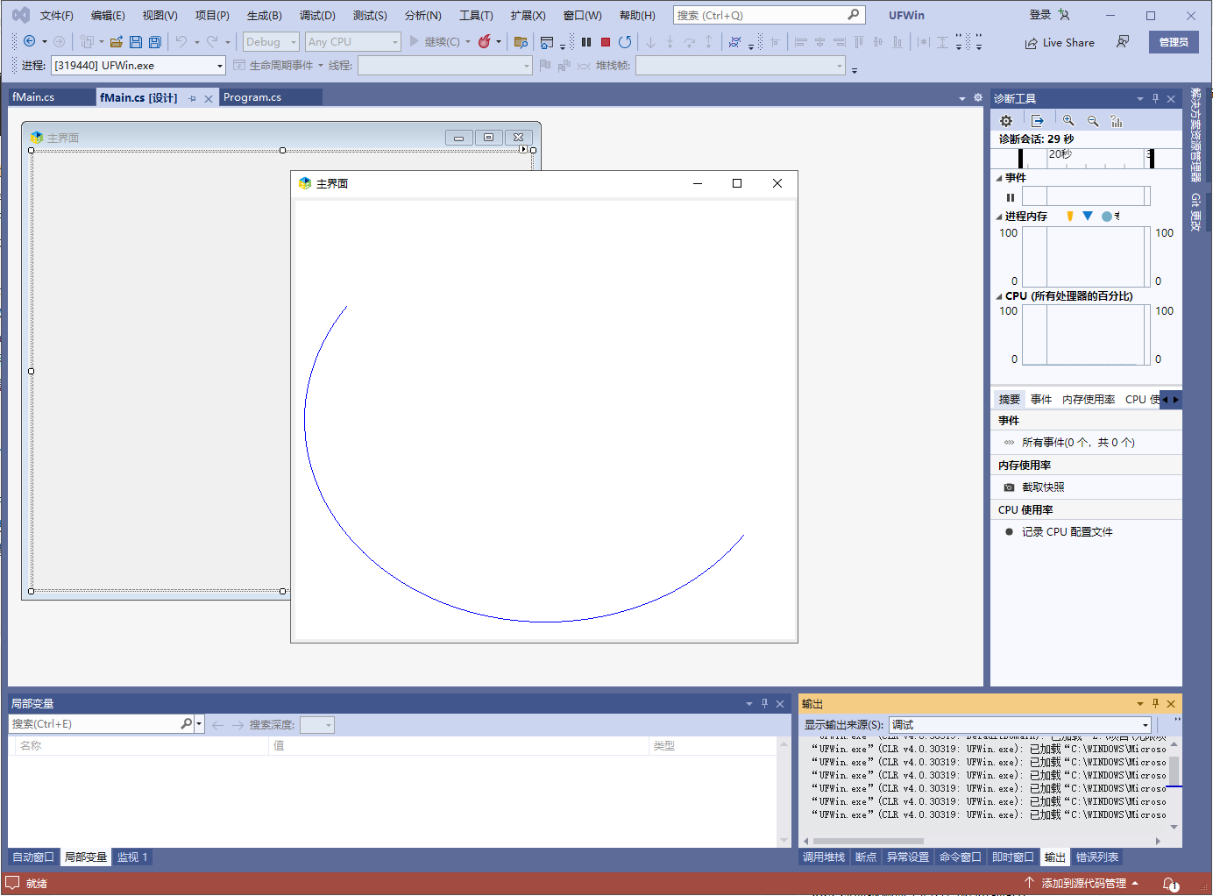
Task: Open the Git 更改 side tab
Action: (x=1195, y=212)
